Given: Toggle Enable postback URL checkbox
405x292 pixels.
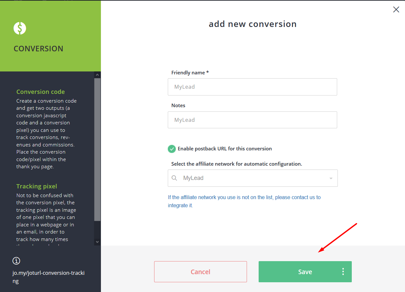Looking at the screenshot, I should click(x=172, y=149).
